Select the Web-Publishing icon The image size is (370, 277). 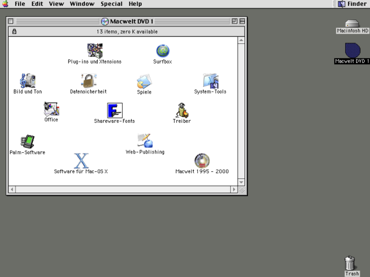[145, 141]
